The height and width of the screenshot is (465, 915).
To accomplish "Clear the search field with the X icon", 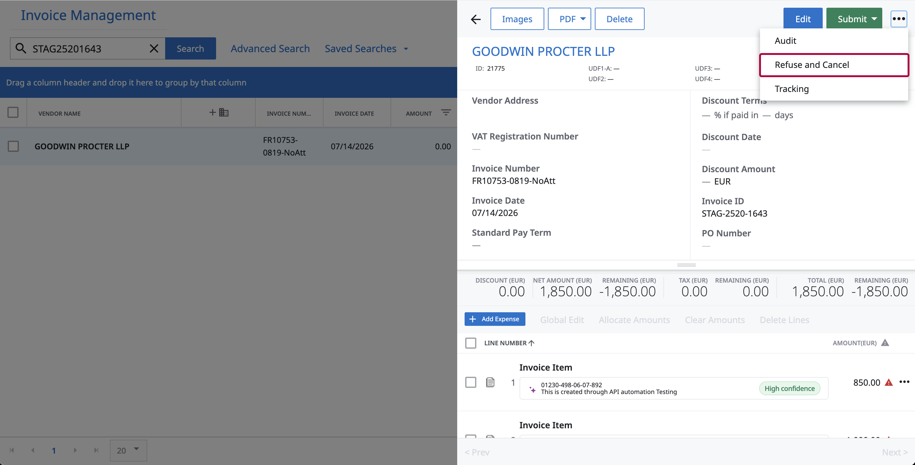I will pyautogui.click(x=154, y=48).
